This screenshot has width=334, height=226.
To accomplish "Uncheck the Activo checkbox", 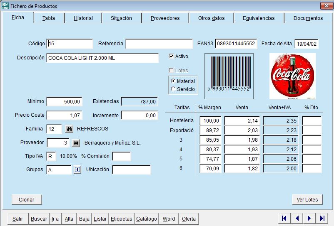I will click(171, 56).
